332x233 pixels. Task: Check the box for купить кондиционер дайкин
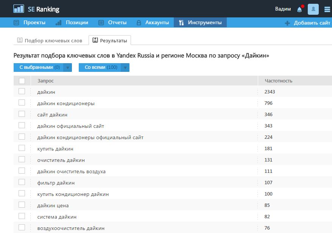22,193
